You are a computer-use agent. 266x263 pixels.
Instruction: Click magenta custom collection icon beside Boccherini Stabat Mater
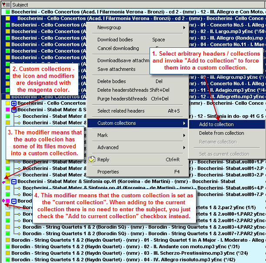[x=7, y=110]
